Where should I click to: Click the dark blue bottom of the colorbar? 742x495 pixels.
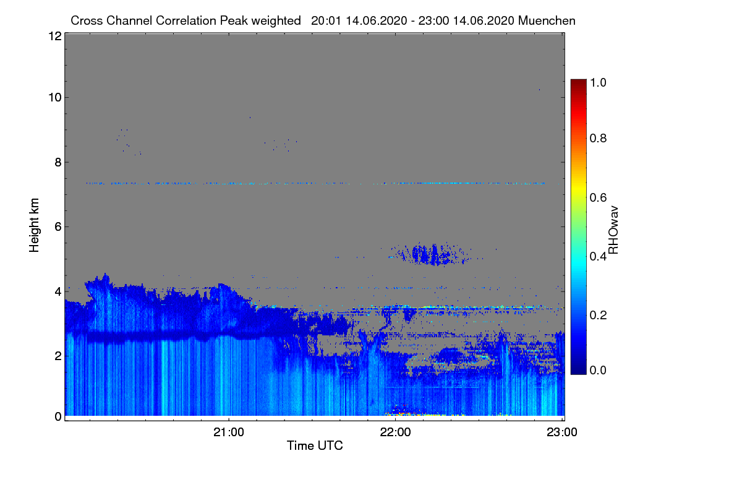pos(578,368)
